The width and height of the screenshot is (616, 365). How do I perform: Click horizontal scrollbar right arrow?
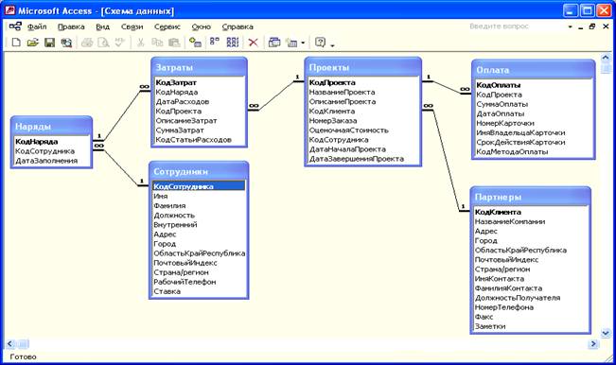coord(593,344)
